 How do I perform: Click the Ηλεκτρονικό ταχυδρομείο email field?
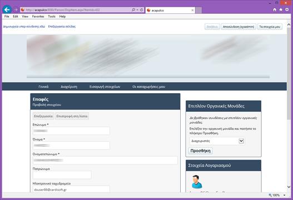71,189
